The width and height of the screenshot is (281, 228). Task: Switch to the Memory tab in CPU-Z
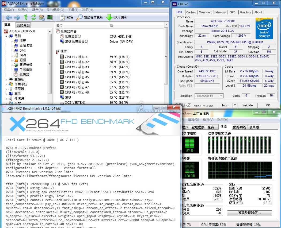[x=221, y=12]
